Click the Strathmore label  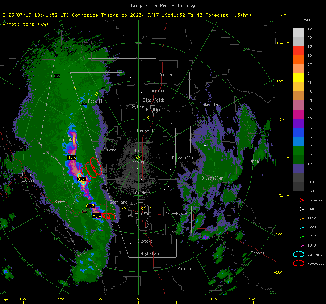click(176, 214)
